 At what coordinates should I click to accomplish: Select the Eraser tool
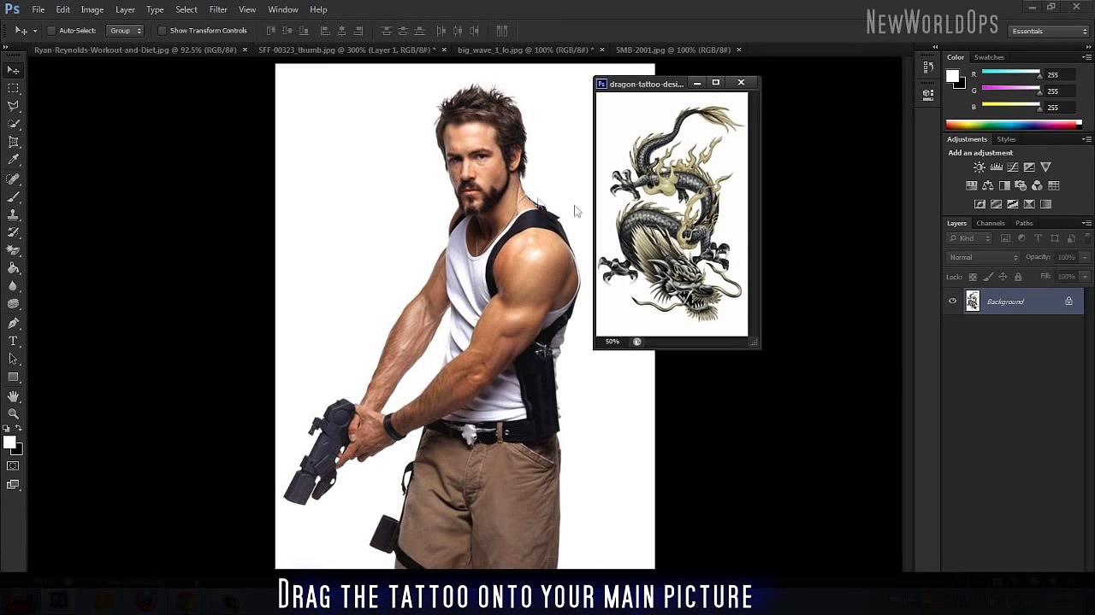click(x=14, y=250)
